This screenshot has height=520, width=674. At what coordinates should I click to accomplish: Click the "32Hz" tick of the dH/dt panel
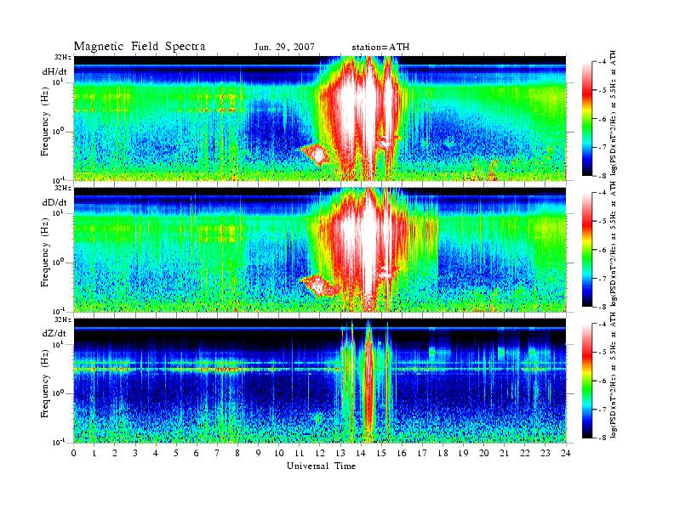(x=65, y=57)
